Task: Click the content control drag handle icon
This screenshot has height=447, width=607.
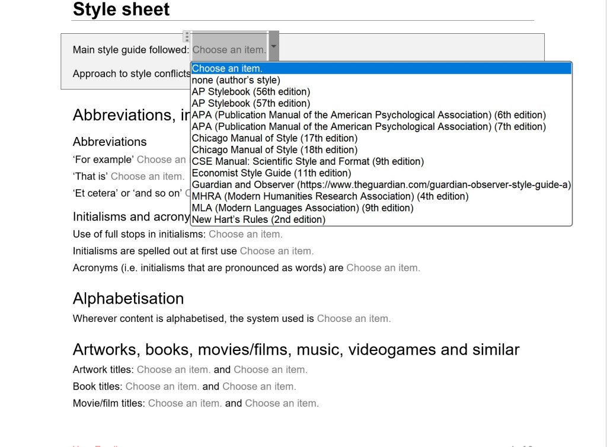Action: point(188,37)
